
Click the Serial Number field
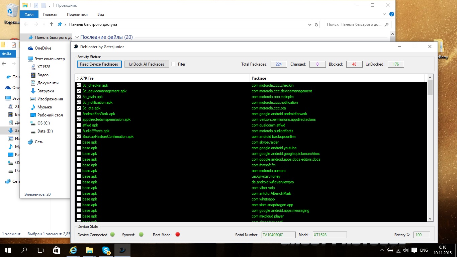[x=279, y=235]
